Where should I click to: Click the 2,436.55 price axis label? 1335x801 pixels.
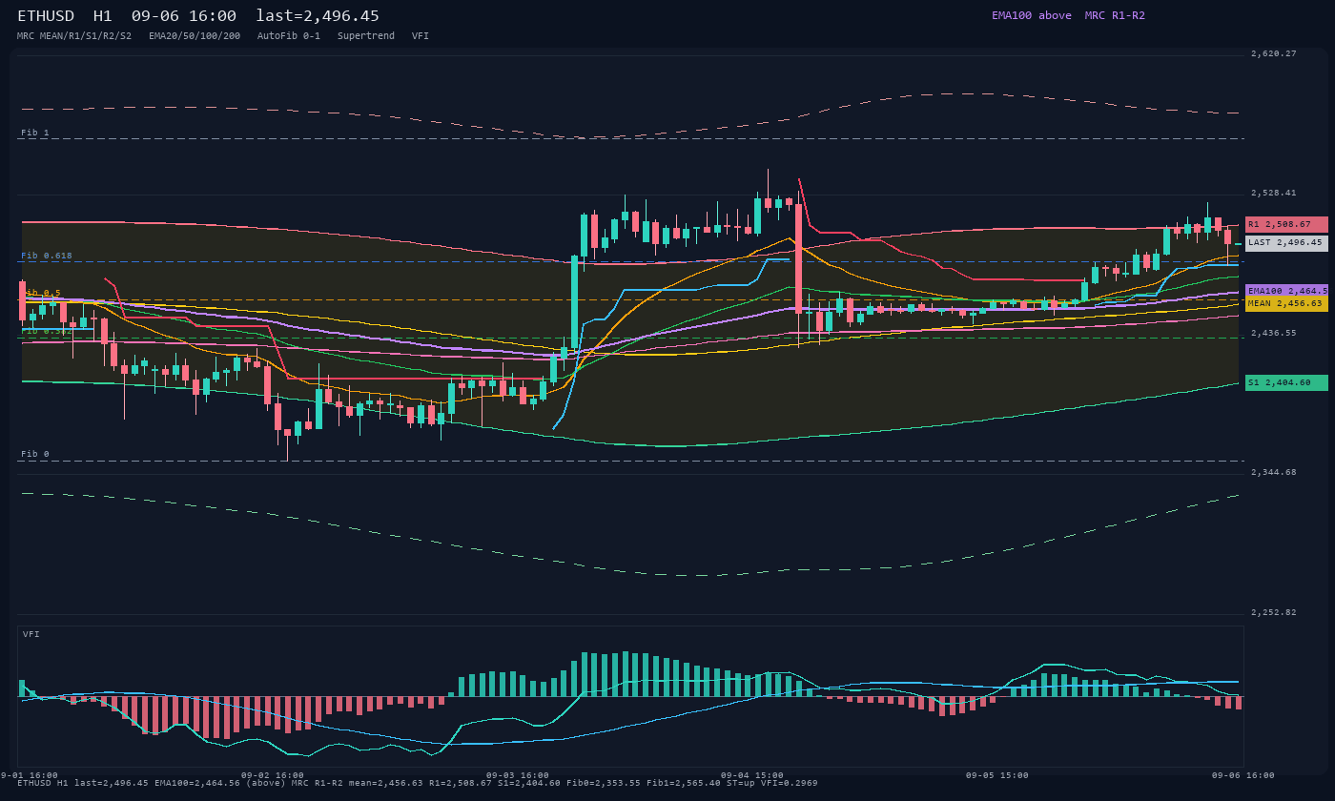[x=1274, y=334]
